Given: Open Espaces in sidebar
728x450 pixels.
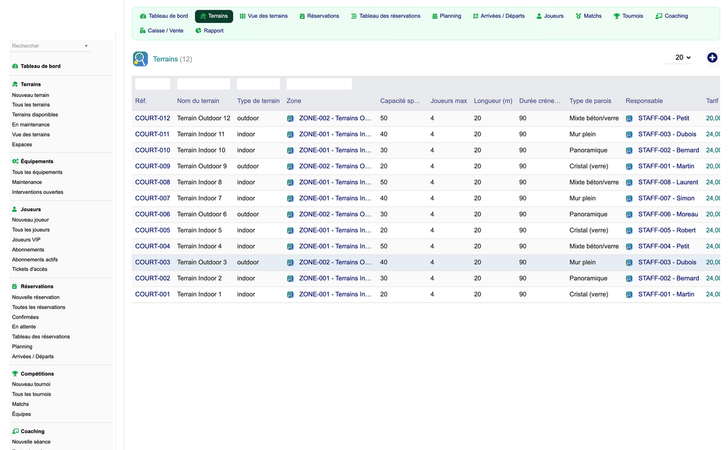Looking at the screenshot, I should pos(22,145).
